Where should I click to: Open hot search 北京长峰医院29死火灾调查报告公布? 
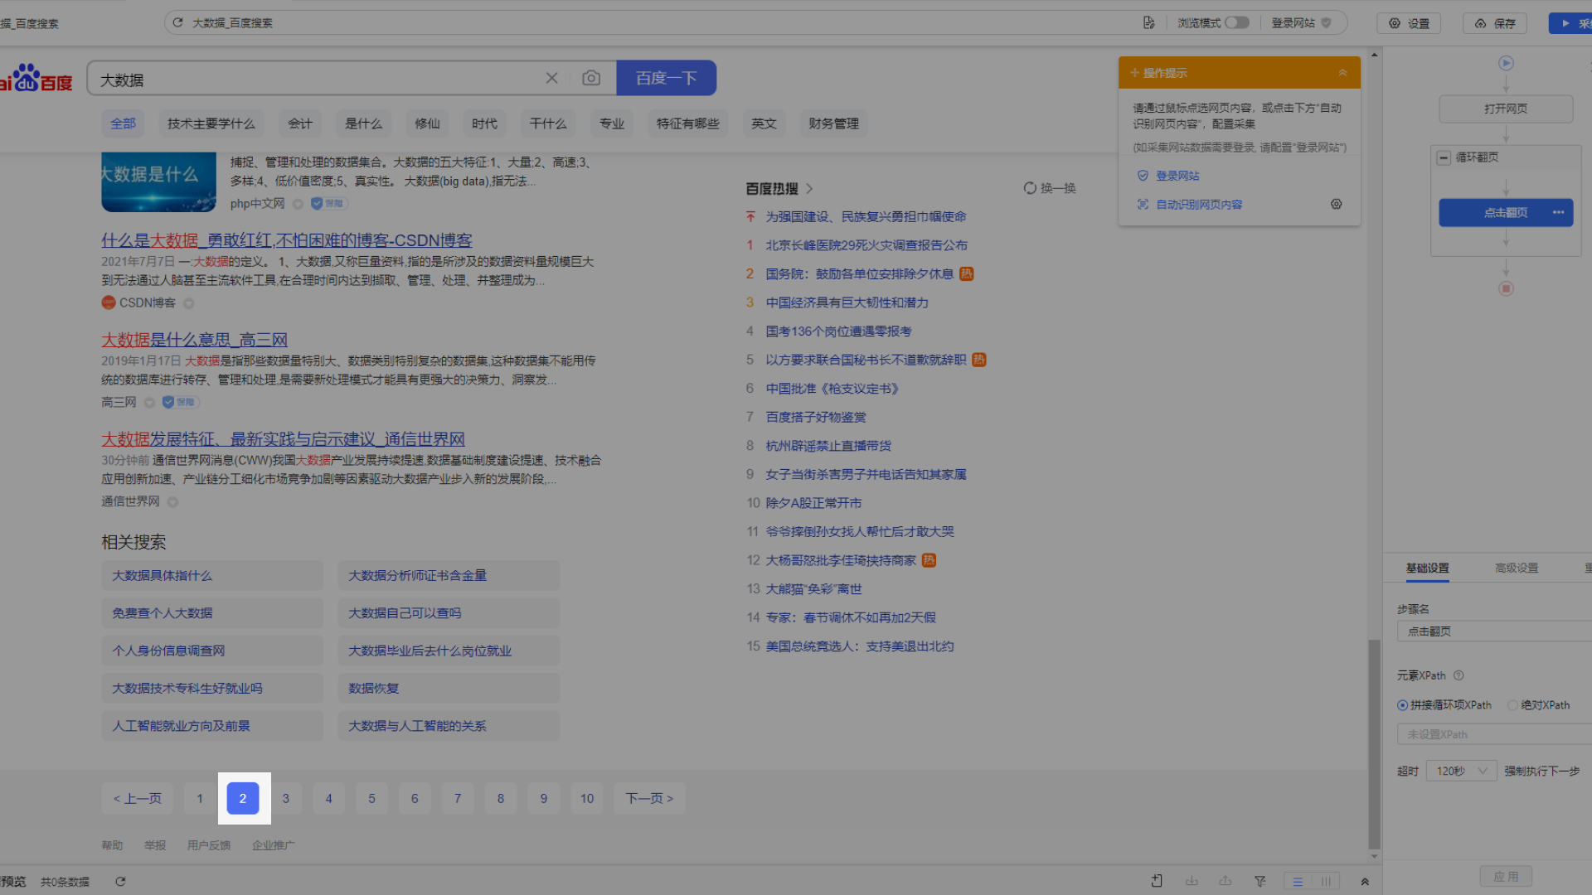[x=866, y=245]
